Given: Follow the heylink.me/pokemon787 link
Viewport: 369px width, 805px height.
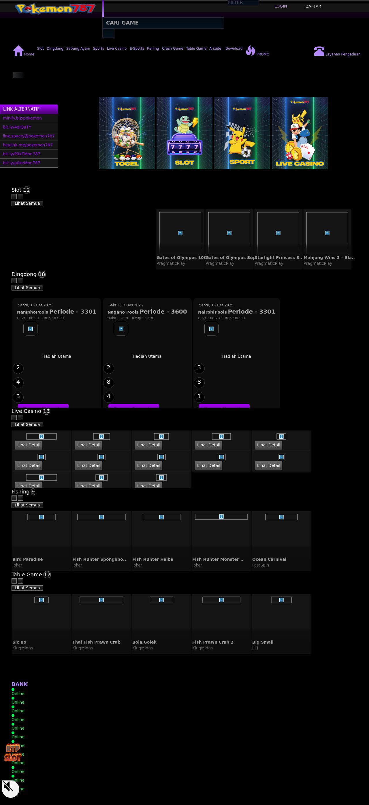Looking at the screenshot, I should (28, 145).
